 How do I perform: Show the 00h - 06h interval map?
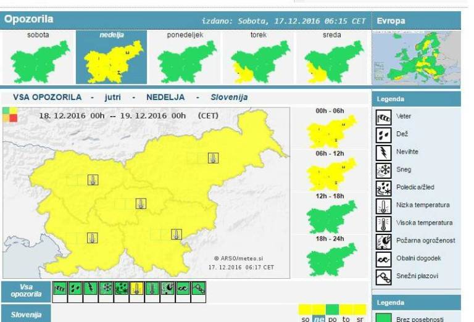click(x=330, y=128)
